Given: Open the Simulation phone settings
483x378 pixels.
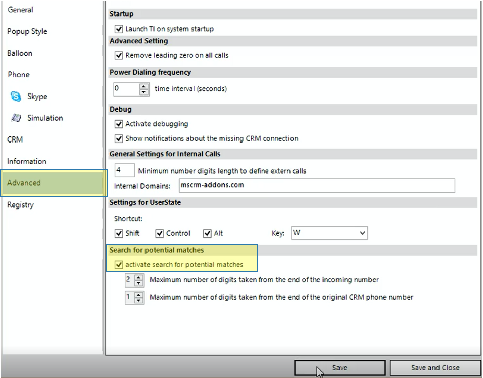Looking at the screenshot, I should (x=44, y=118).
